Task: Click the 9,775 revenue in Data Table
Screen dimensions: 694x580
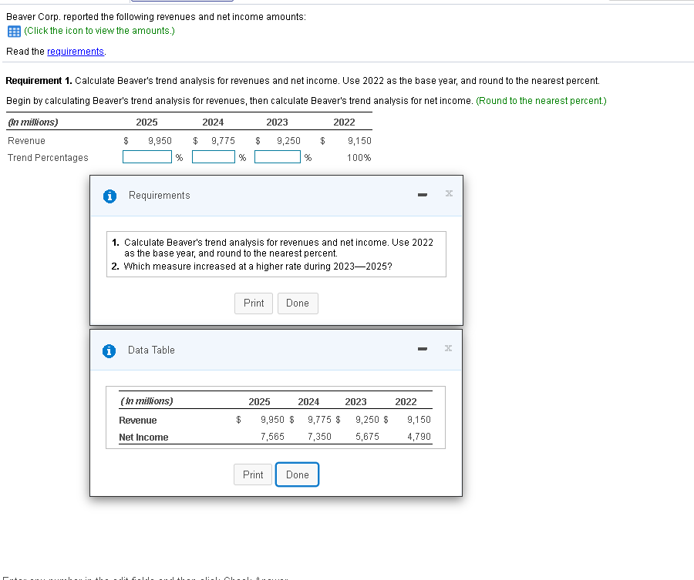Action: point(319,420)
